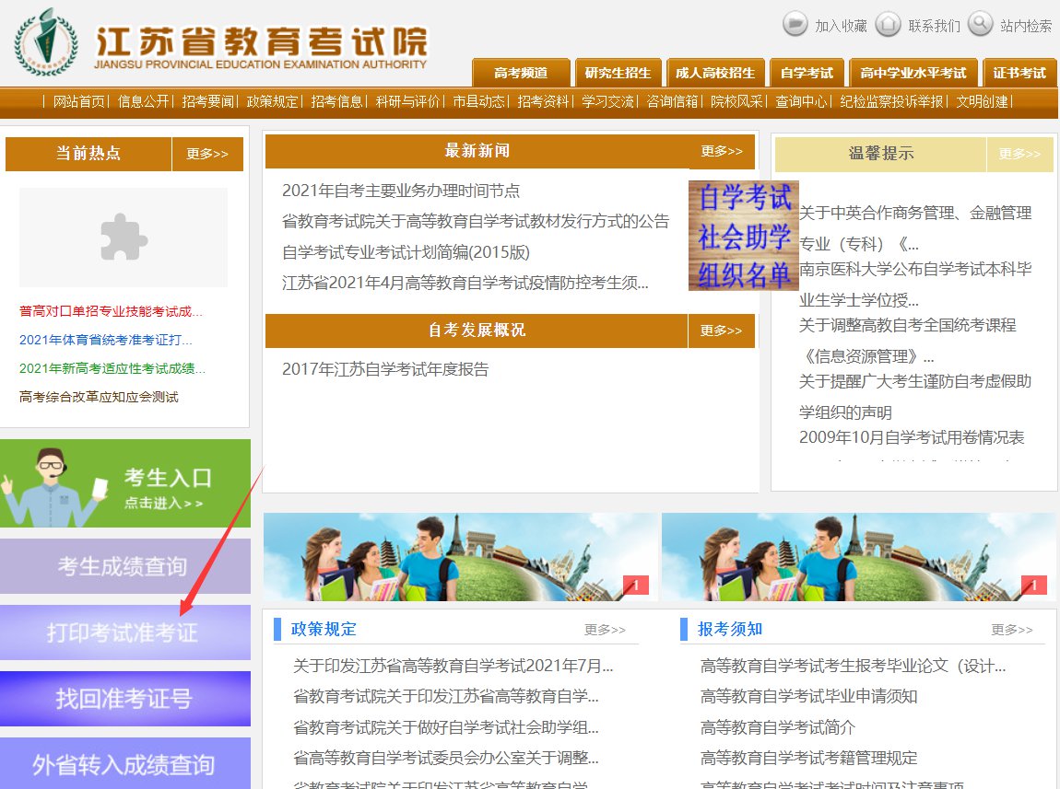Click the 加入收藏 folder icon
1060x789 pixels.
coord(795,24)
